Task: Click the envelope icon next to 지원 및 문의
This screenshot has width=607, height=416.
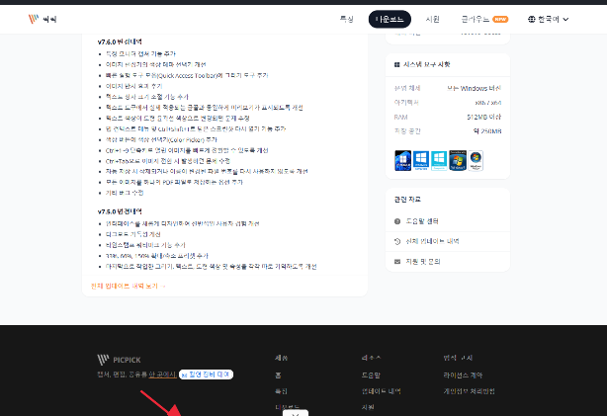Action: pos(397,262)
